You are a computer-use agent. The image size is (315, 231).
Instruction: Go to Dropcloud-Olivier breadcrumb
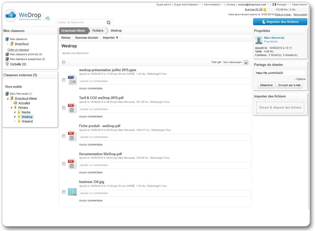73,30
